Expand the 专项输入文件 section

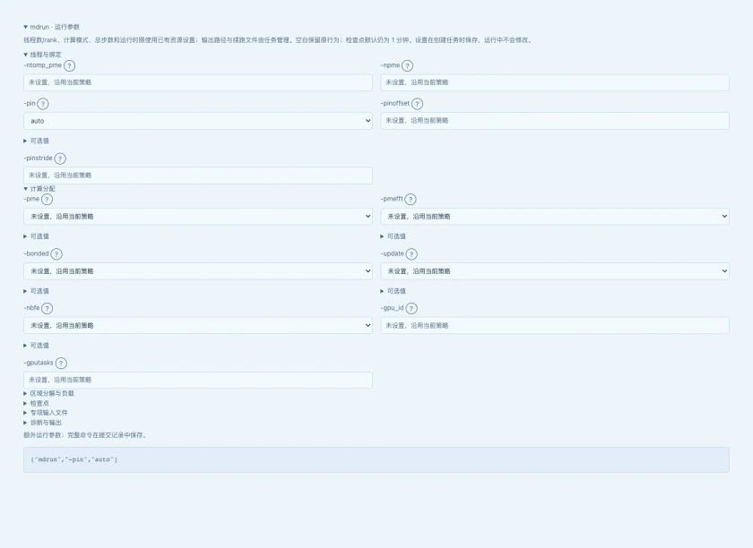point(46,413)
